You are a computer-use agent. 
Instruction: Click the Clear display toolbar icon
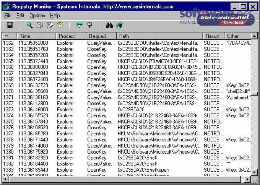(x=50, y=25)
